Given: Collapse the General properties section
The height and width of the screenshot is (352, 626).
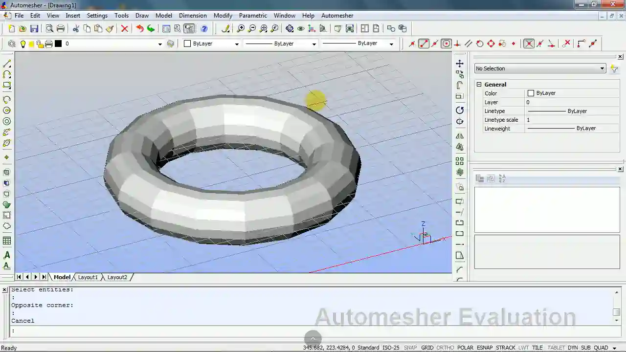Looking at the screenshot, I should (479, 84).
